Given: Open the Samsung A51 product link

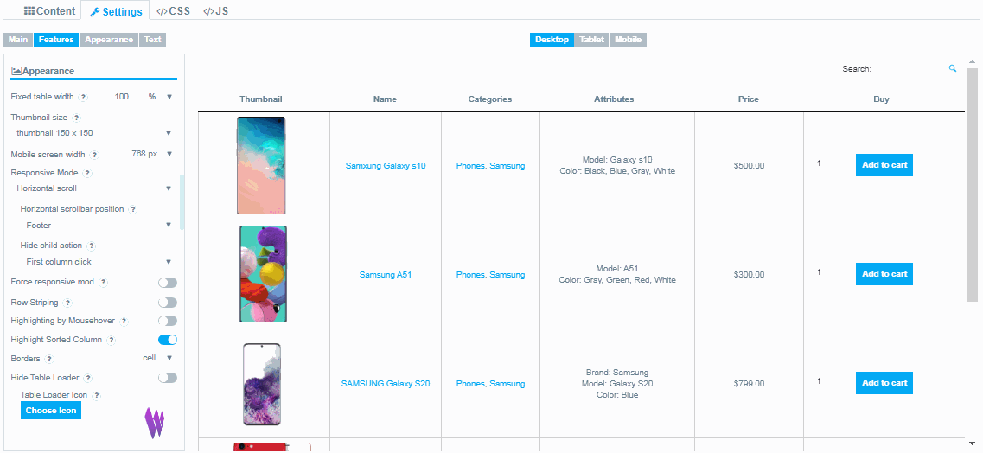Looking at the screenshot, I should [x=386, y=275].
